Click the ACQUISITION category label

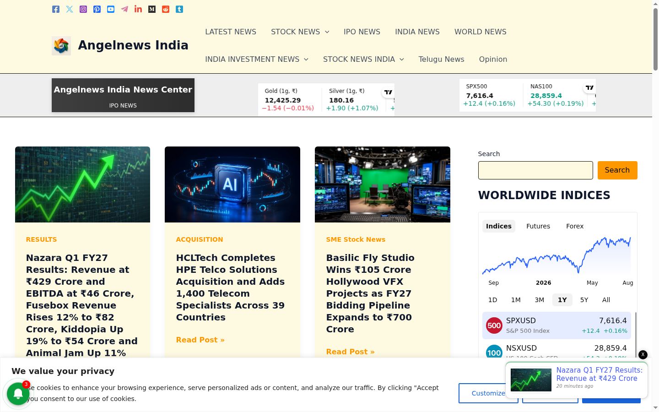tap(200, 239)
